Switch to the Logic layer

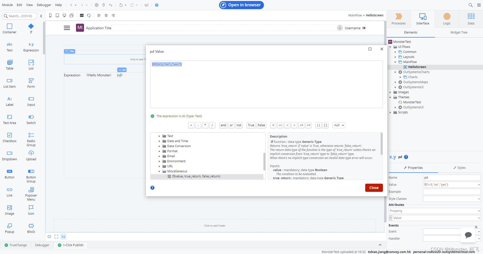[x=447, y=19]
